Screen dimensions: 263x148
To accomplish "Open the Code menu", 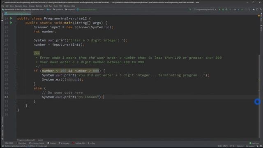I will 25,6.
